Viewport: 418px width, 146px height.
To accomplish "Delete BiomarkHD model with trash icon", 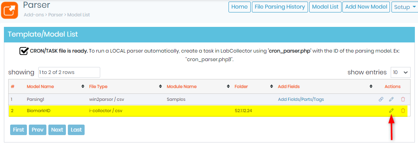I will 403,110.
